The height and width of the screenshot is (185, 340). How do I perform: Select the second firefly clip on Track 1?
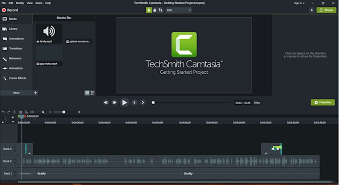tap(250, 173)
